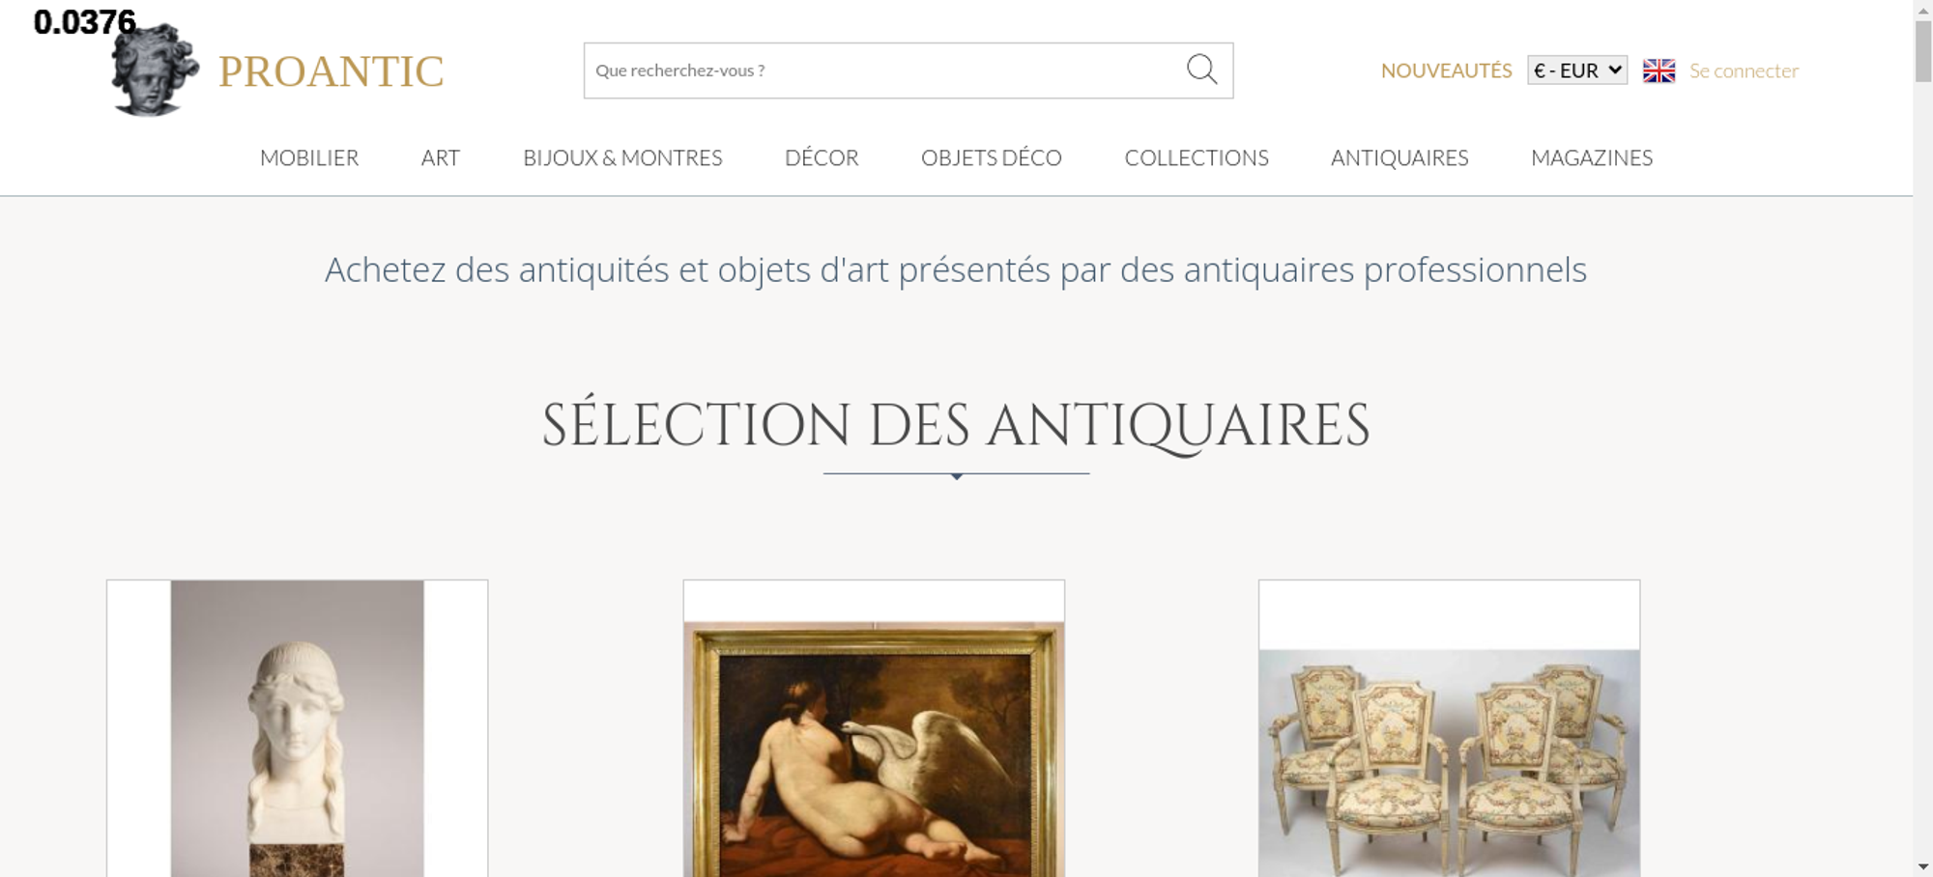Click the NOUVEAUTÉS link
The width and height of the screenshot is (1933, 877).
[x=1446, y=71]
